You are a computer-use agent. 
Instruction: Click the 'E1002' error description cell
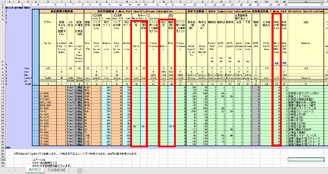[x=52, y=166]
